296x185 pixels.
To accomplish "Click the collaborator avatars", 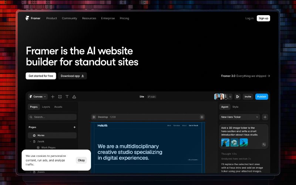I will (223, 97).
